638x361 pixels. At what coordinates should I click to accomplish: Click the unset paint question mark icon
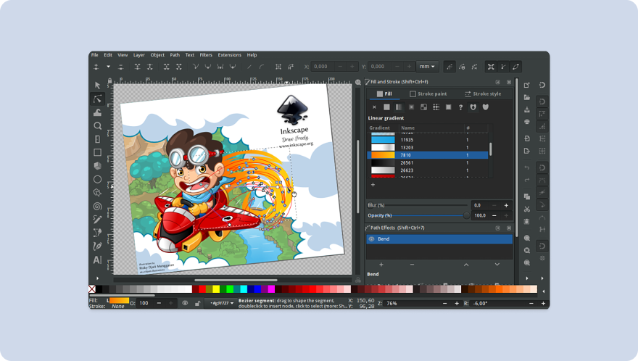pos(460,107)
